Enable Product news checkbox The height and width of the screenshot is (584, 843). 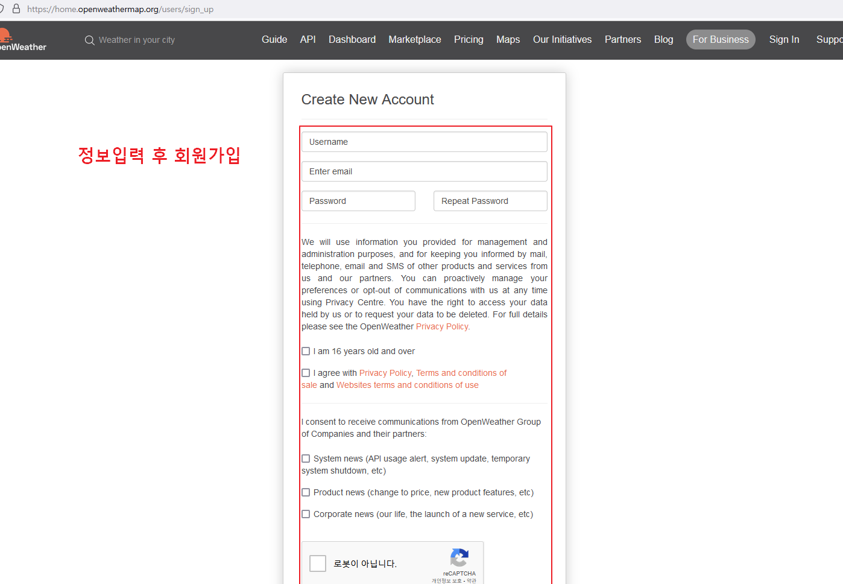point(306,492)
